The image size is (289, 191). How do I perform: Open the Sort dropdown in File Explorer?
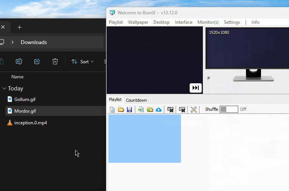point(82,61)
